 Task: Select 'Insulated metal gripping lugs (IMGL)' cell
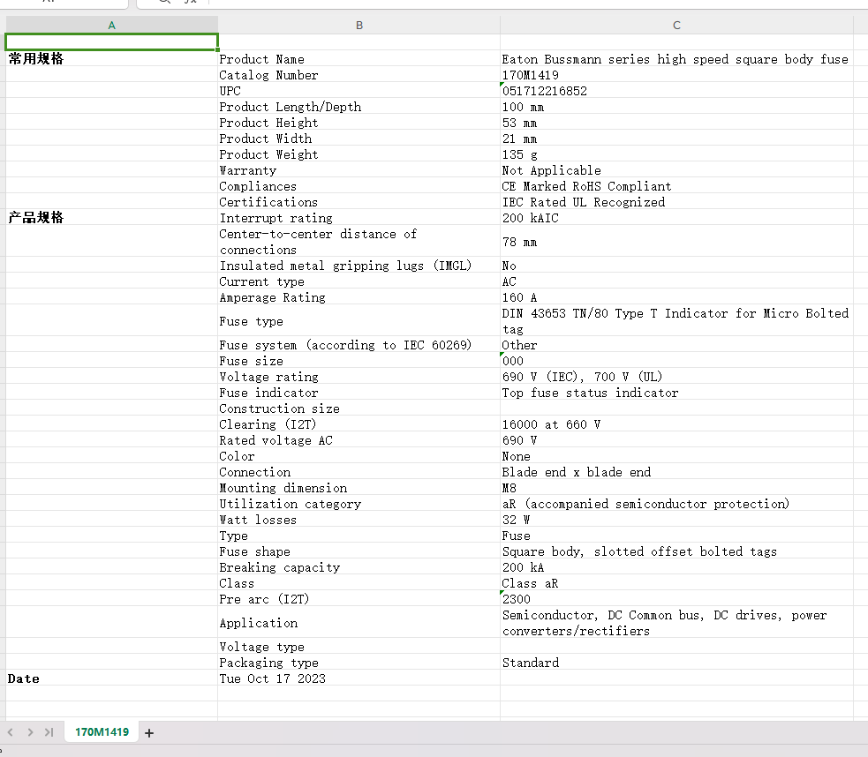coord(359,265)
